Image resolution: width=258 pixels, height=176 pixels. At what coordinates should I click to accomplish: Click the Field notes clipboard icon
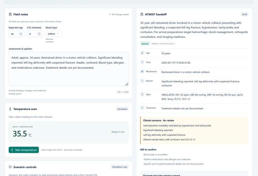(x=10, y=14)
